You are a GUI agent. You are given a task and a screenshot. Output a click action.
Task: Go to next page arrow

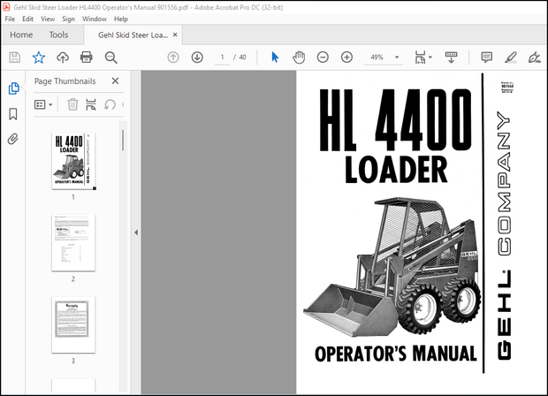click(x=196, y=57)
